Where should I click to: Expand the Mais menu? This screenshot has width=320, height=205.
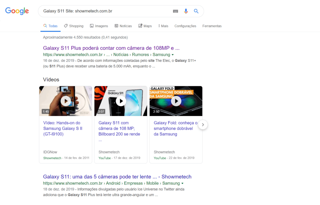(163, 26)
